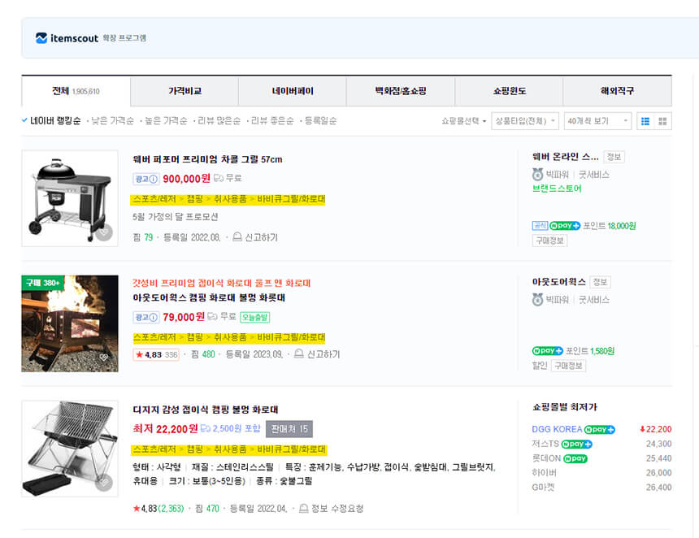The height and width of the screenshot is (538, 699).
Task: Click 빅파워 medal icon under 웨버 온라인 스토어
Action: coord(537,174)
